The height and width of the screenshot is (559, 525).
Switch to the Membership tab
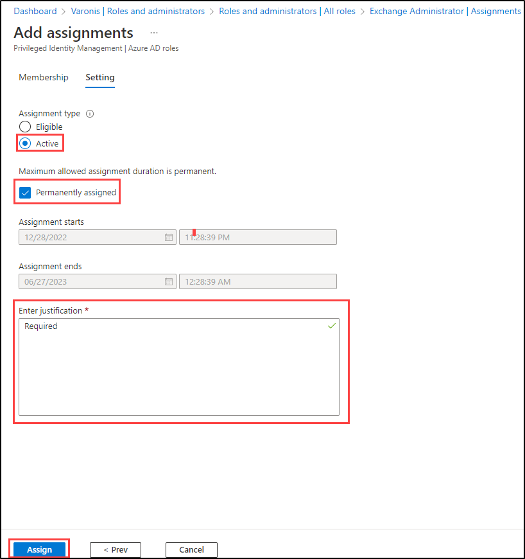tap(43, 77)
